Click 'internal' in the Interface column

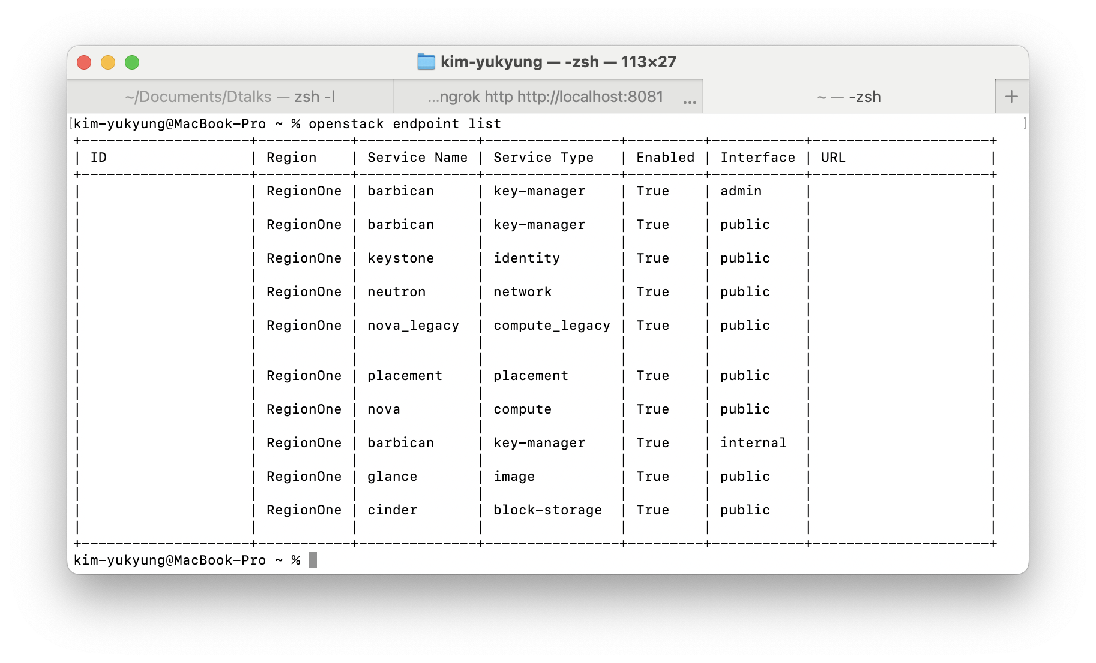(753, 443)
